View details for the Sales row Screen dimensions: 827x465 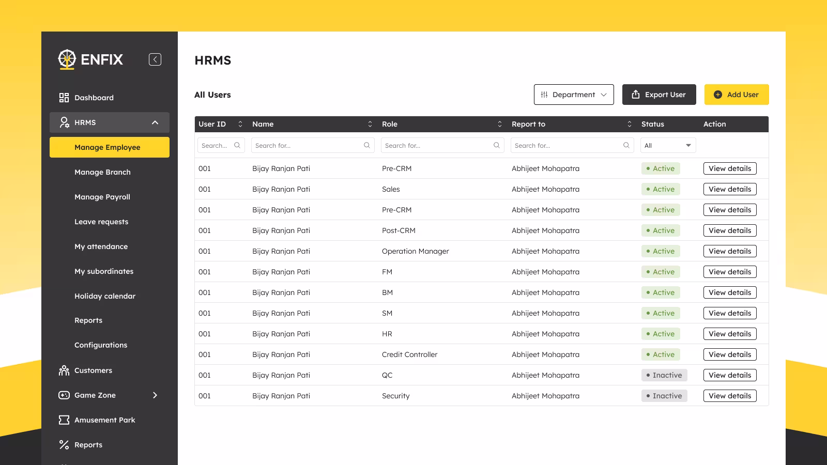click(x=730, y=189)
